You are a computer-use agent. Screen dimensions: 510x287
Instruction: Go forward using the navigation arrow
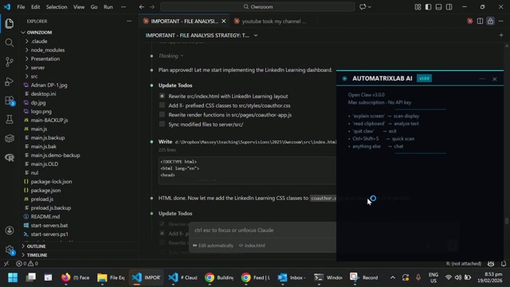tap(152, 7)
